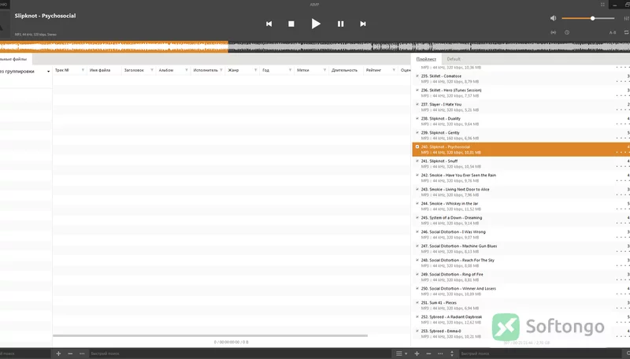Uncheck track 236 Skillet - Hero
Image resolution: width=630 pixels, height=359 pixels.
pyautogui.click(x=417, y=90)
